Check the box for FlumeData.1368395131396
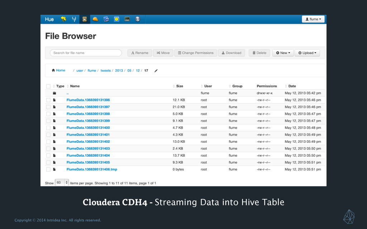Image resolution: width=367 pixels, height=229 pixels. coord(48,100)
